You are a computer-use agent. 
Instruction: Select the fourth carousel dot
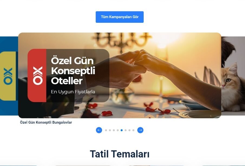118,130
